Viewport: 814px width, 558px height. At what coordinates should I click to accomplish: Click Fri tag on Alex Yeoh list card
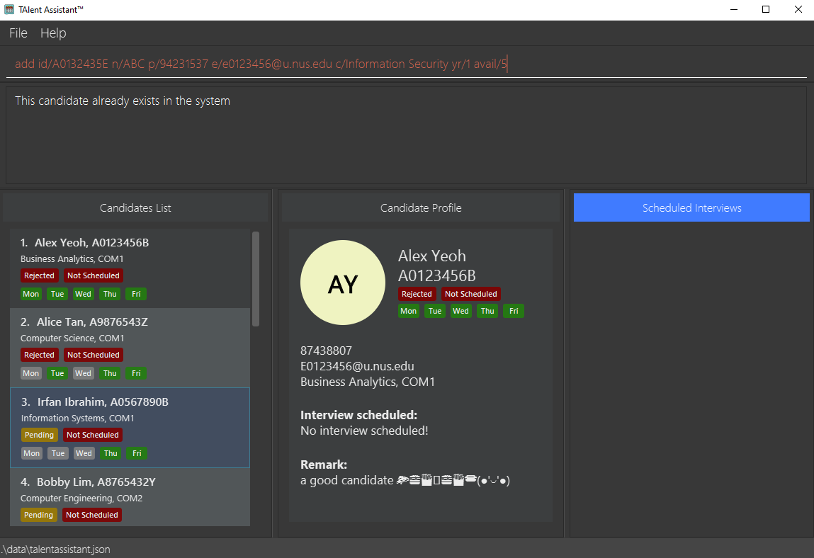tap(136, 294)
